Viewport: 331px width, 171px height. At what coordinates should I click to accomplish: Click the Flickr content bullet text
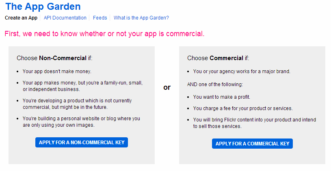tap(254, 123)
